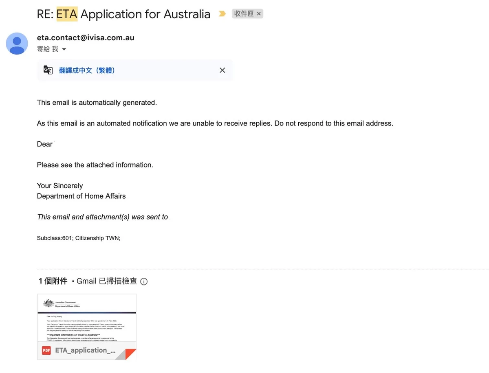Click the red PDF file icon
Image resolution: width=489 pixels, height=373 pixels.
point(46,350)
